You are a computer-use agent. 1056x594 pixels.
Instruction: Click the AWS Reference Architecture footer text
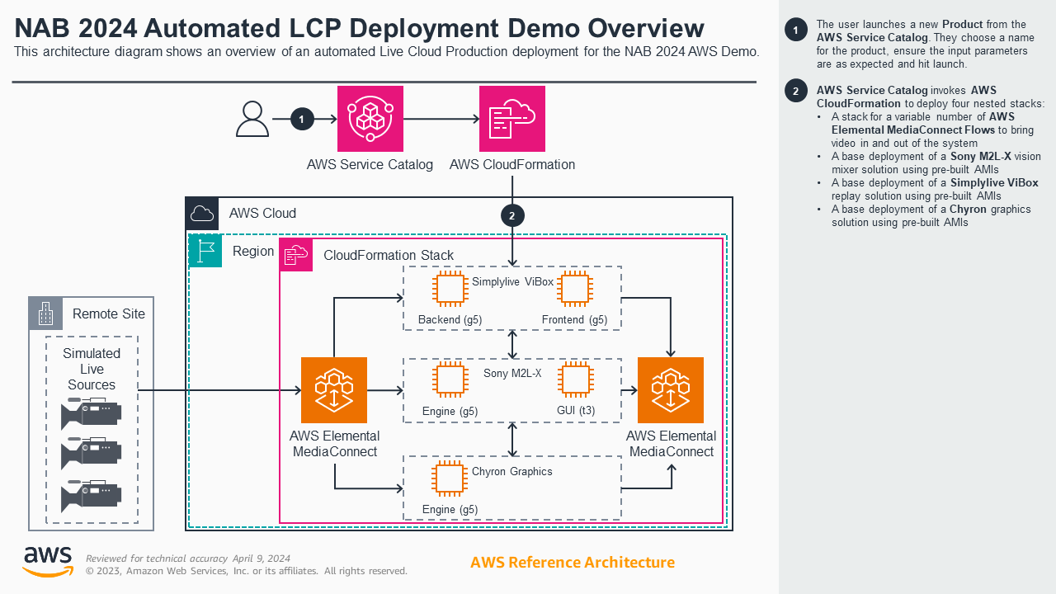click(x=573, y=563)
